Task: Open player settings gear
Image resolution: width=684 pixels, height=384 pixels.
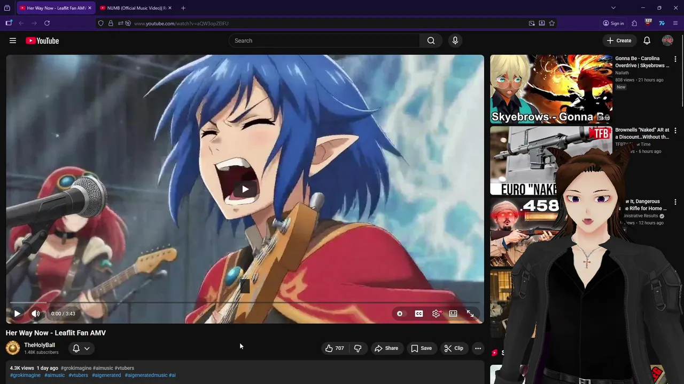Action: tap(436, 314)
